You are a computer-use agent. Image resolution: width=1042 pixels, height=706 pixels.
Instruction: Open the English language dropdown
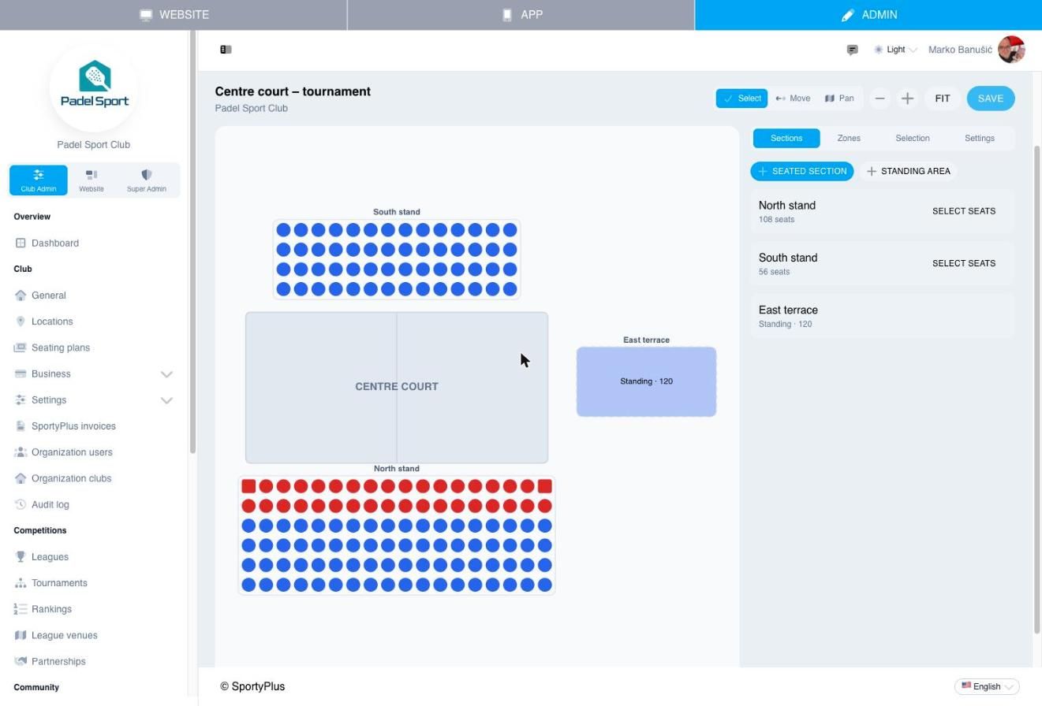(x=987, y=686)
